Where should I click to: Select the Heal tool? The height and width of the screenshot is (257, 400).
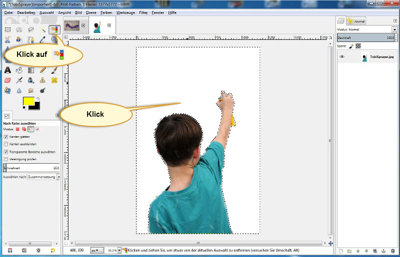pos(54,80)
